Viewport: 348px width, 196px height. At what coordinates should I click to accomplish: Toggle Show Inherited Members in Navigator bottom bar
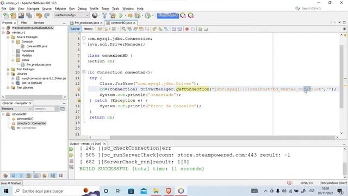(6, 176)
